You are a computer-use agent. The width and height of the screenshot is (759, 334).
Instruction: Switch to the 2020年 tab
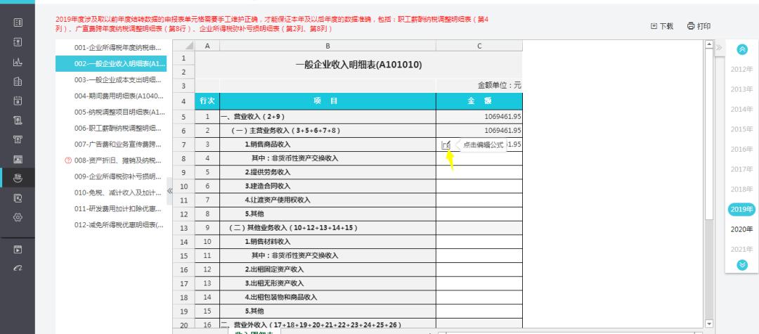(x=741, y=229)
